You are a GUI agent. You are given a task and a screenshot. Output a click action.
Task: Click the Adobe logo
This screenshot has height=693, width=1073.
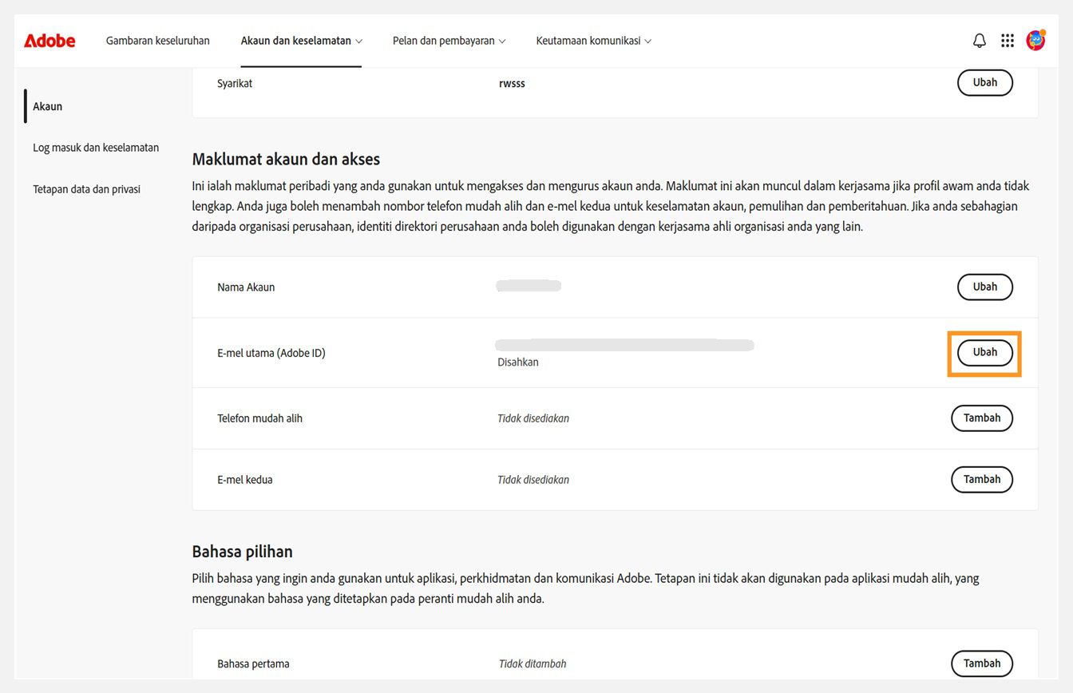coord(49,41)
